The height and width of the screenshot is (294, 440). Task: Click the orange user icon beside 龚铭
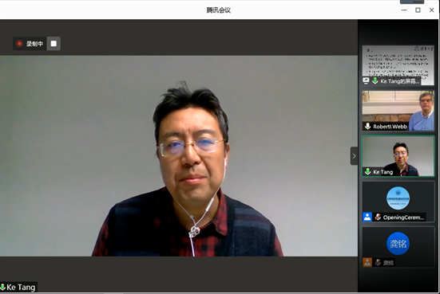coord(367,262)
